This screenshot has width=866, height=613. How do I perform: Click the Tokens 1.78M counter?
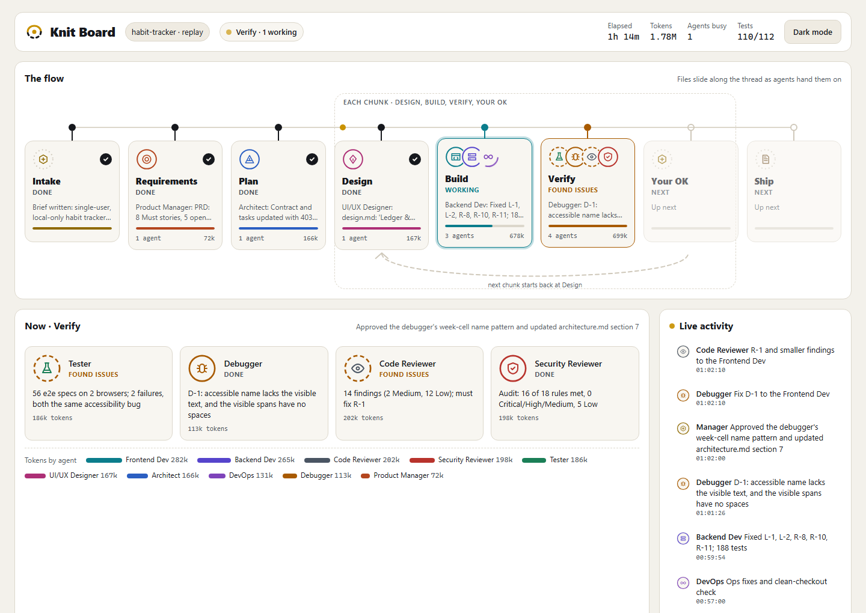click(663, 32)
